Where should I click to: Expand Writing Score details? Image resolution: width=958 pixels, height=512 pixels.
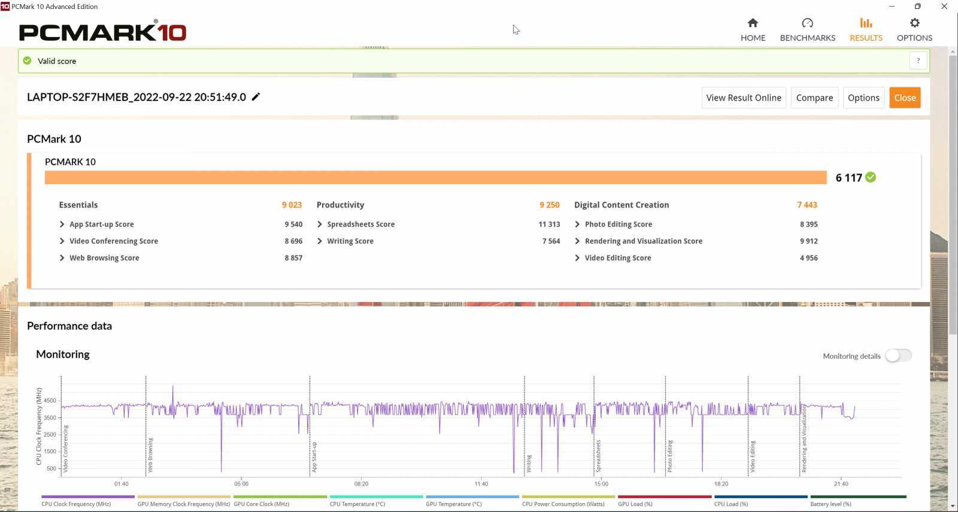pyautogui.click(x=320, y=241)
